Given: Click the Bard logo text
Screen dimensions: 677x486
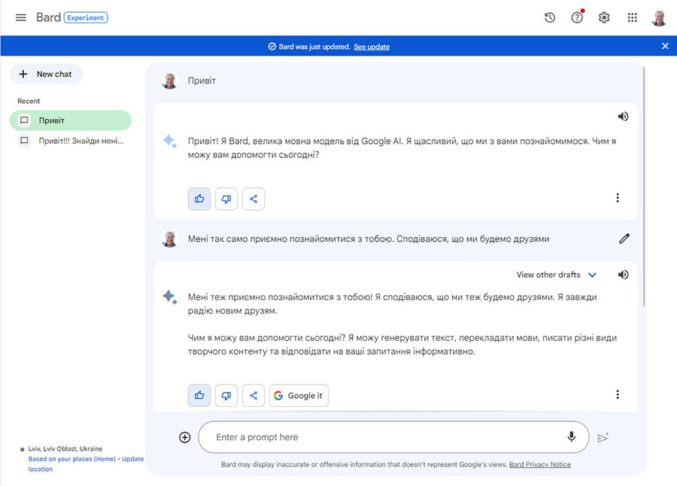Looking at the screenshot, I should tap(48, 17).
